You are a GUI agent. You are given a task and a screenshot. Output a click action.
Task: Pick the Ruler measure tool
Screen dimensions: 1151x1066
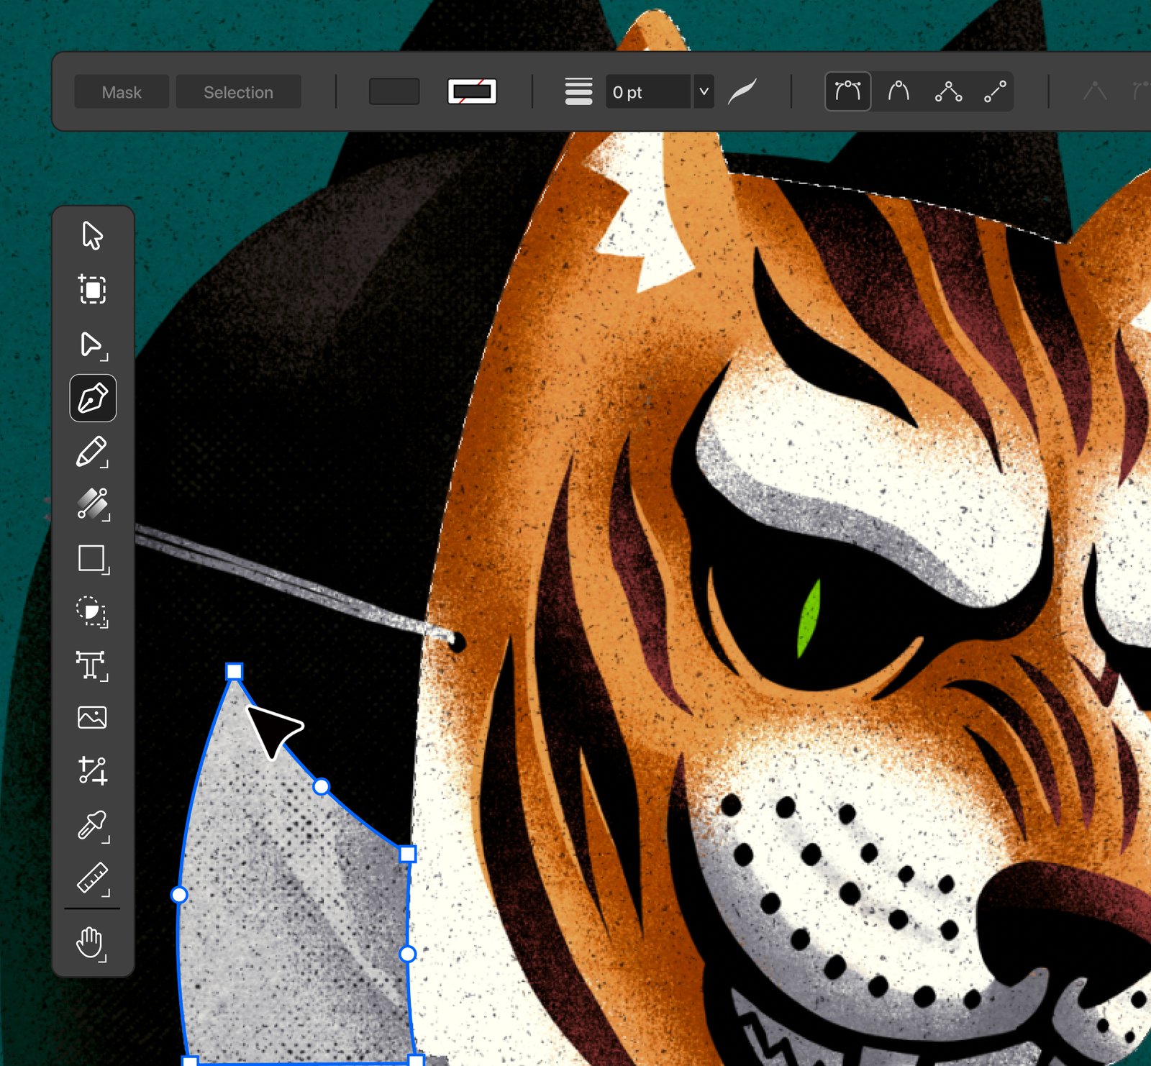point(92,878)
